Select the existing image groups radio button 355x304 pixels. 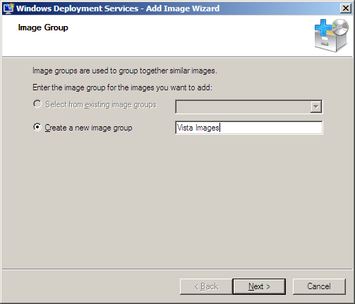(x=37, y=104)
